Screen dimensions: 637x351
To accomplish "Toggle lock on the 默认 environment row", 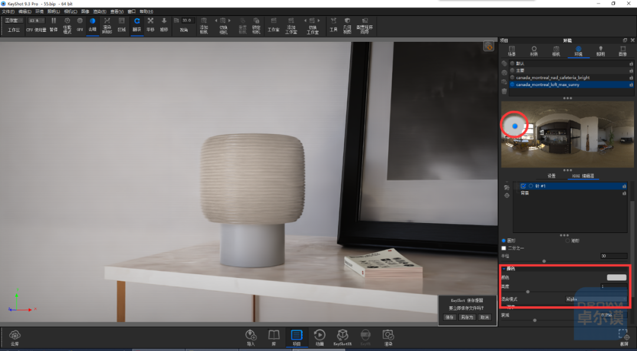I will pos(631,64).
